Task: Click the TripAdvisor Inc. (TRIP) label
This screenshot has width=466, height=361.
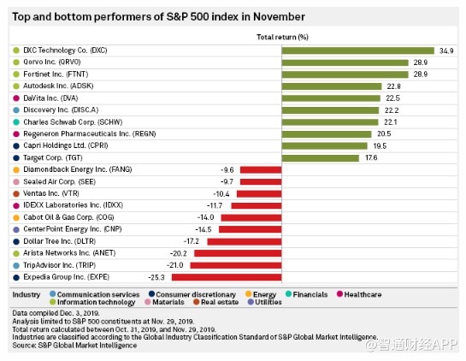Action: tap(60, 265)
